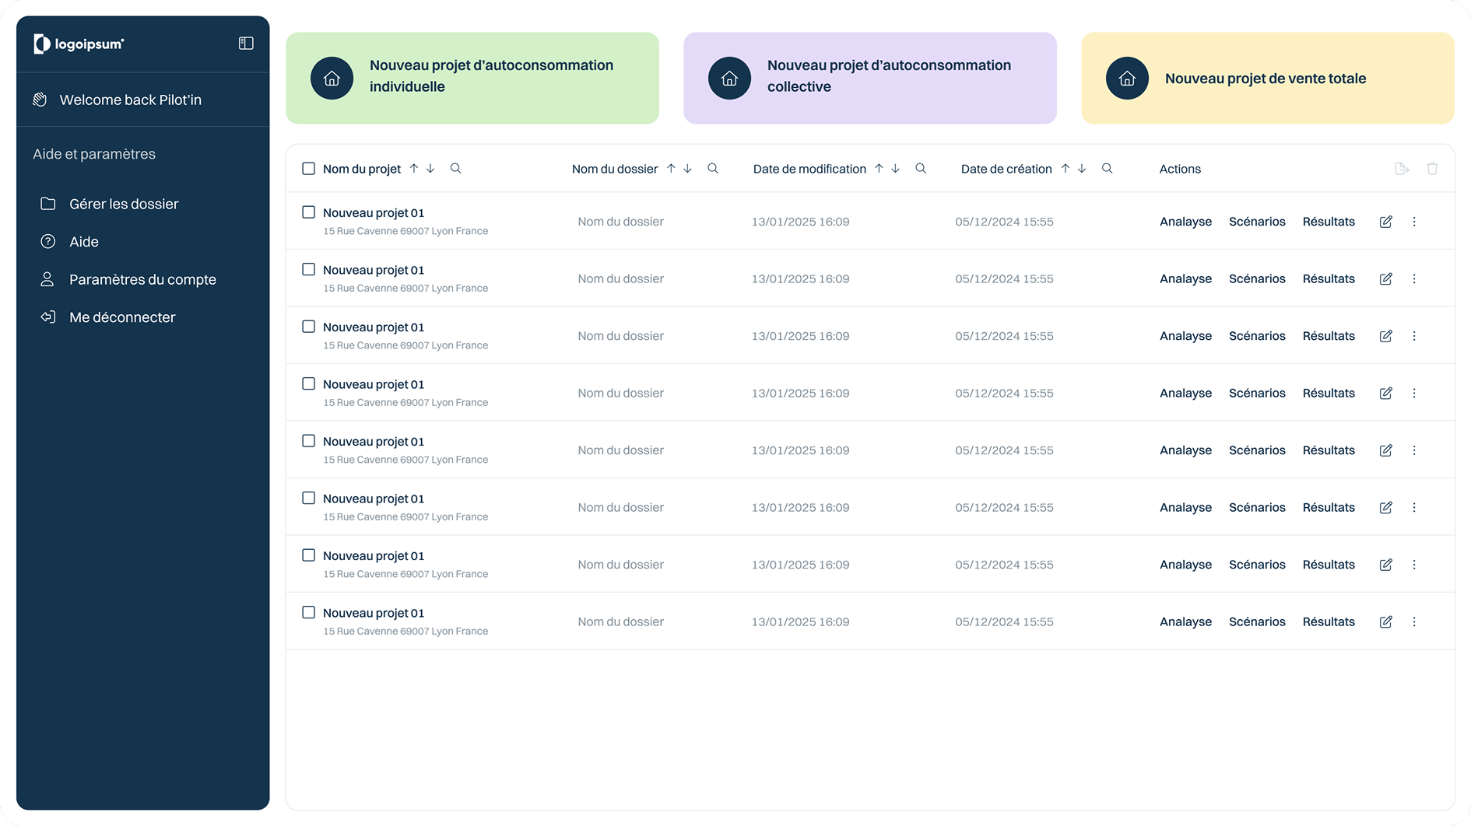The height and width of the screenshot is (826, 1471).
Task: Click the waving hand icon beside Welcome back
Action: pyautogui.click(x=40, y=100)
